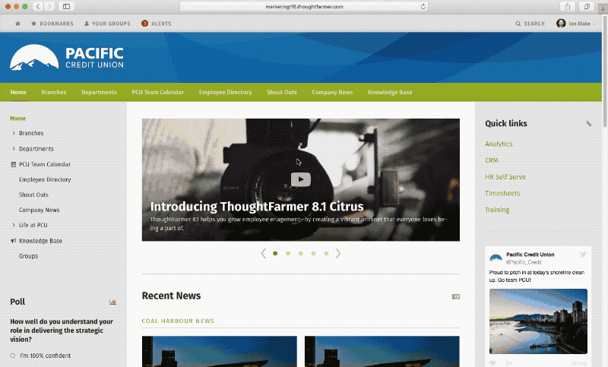Select "I'm 100% confident" poll option
This screenshot has height=367, width=608.
coord(13,356)
